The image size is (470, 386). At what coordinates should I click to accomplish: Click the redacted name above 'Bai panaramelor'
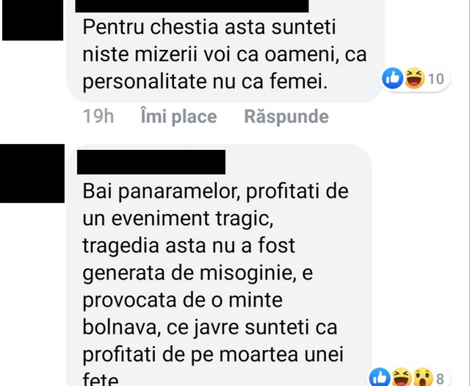pyautogui.click(x=151, y=162)
